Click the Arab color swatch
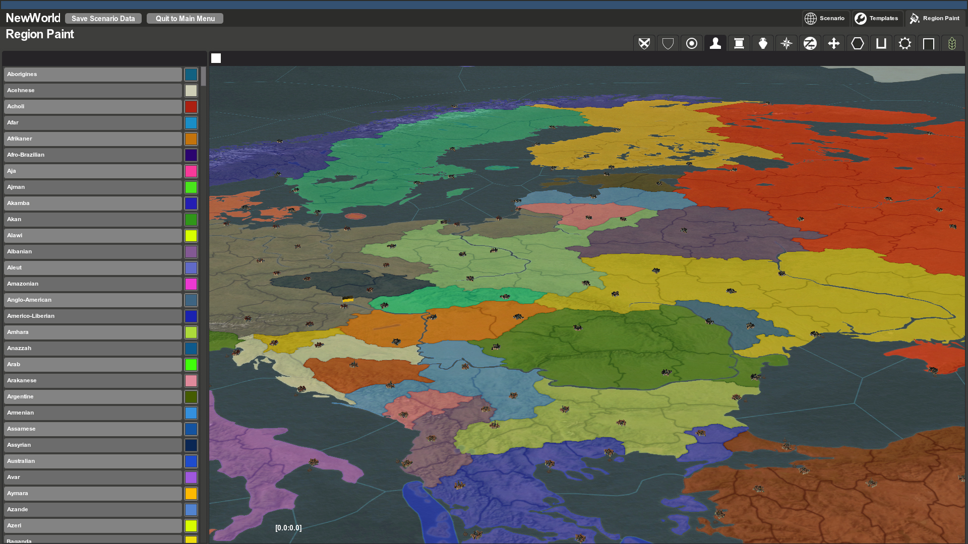Screen dimensions: 968x544 [x=191, y=365]
